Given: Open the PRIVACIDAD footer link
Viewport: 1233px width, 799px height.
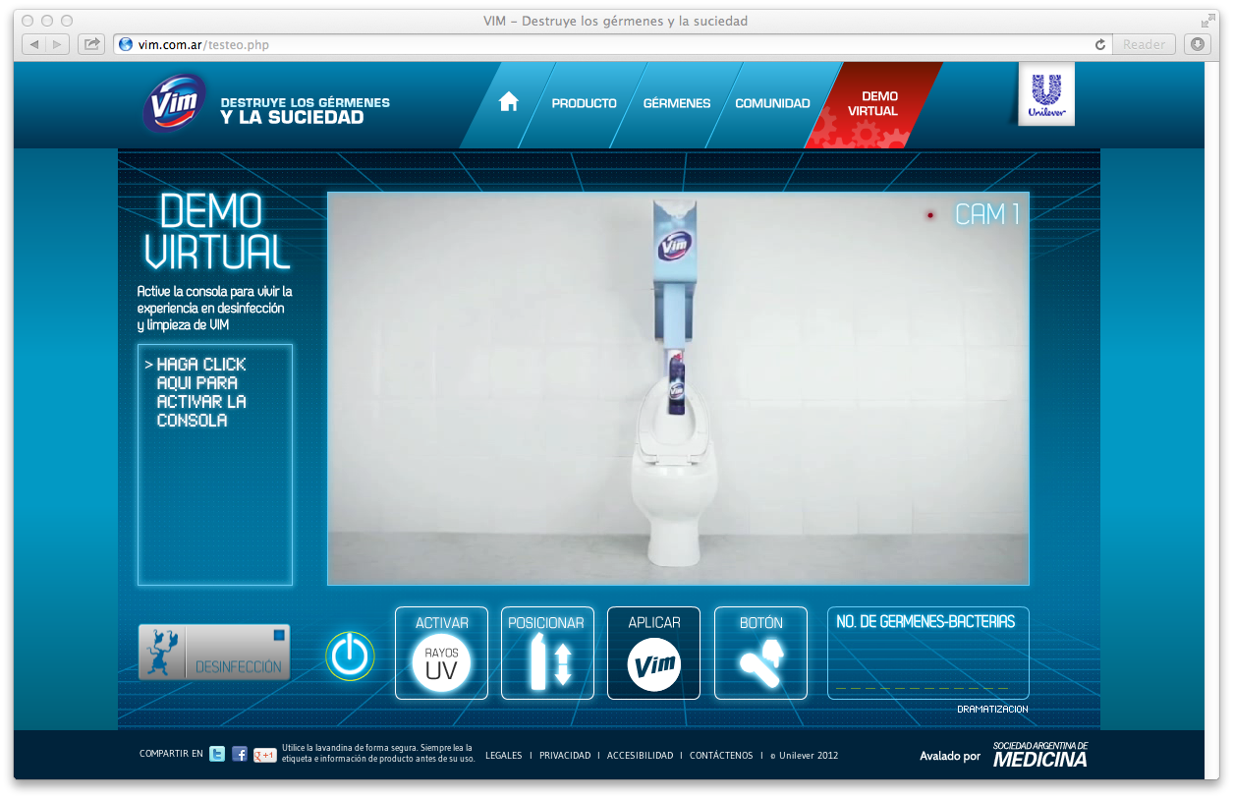Looking at the screenshot, I should [x=565, y=756].
